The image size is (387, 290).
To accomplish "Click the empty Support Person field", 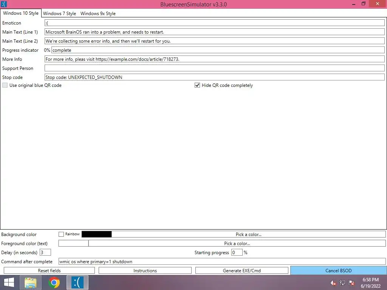I will pos(215,68).
